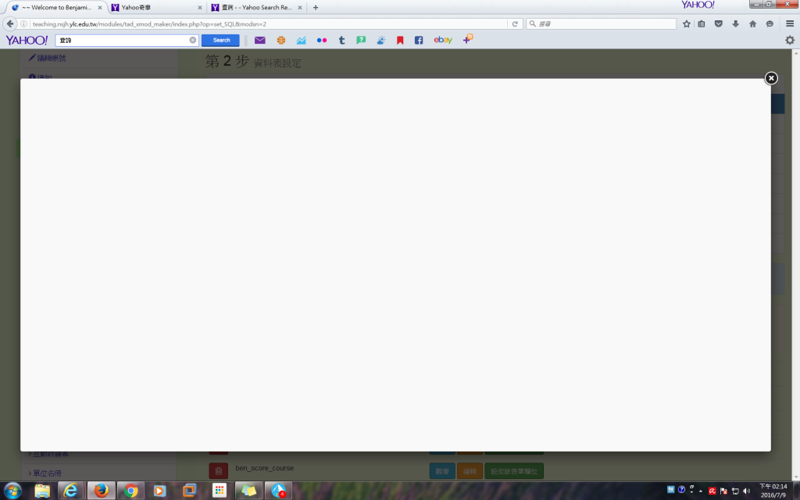Open Flickr from the Yahoo toolbar
The width and height of the screenshot is (800, 500).
(321, 40)
